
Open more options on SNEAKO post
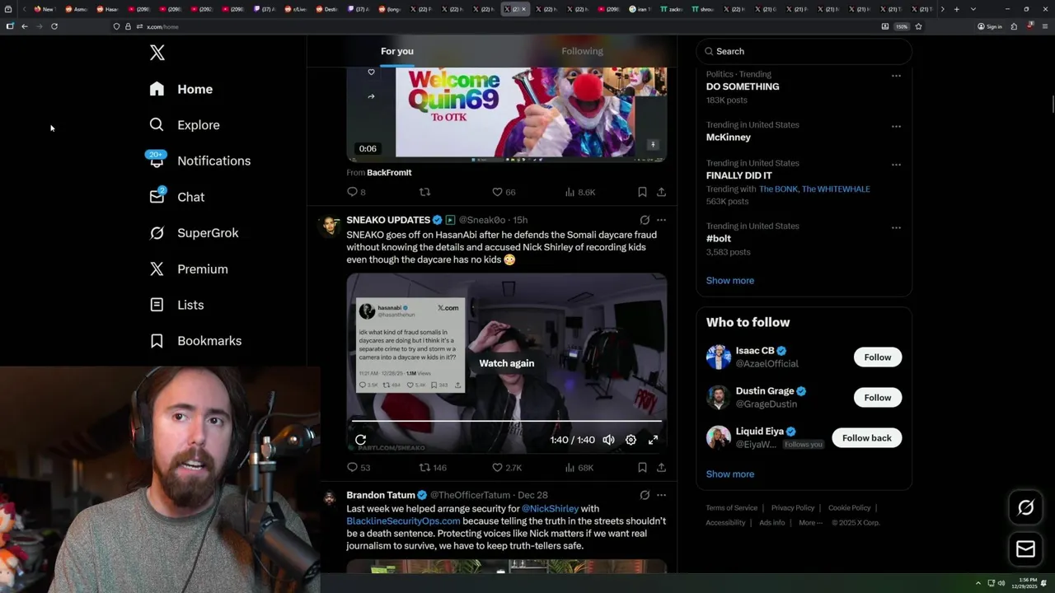click(x=661, y=220)
